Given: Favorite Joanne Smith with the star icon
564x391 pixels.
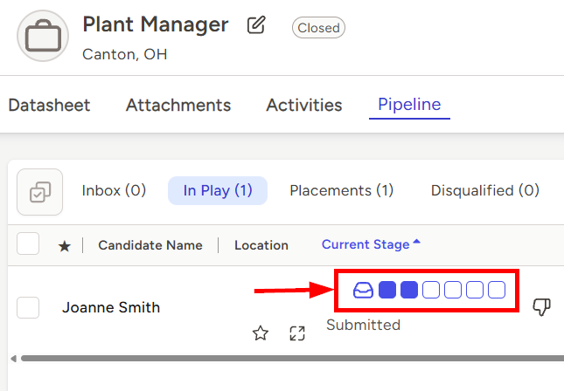Looking at the screenshot, I should 260,333.
